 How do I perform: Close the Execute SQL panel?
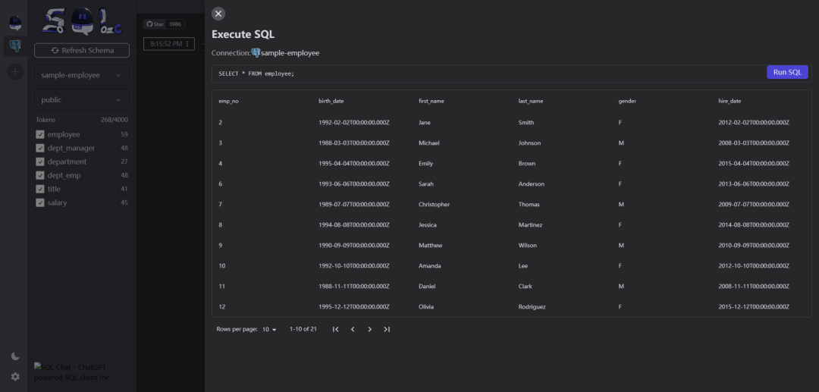218,14
